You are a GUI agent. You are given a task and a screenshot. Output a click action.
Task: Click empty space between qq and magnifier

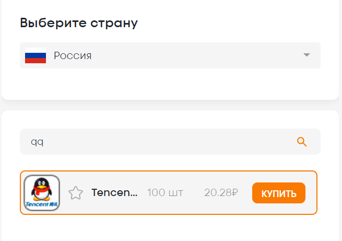[170, 142]
